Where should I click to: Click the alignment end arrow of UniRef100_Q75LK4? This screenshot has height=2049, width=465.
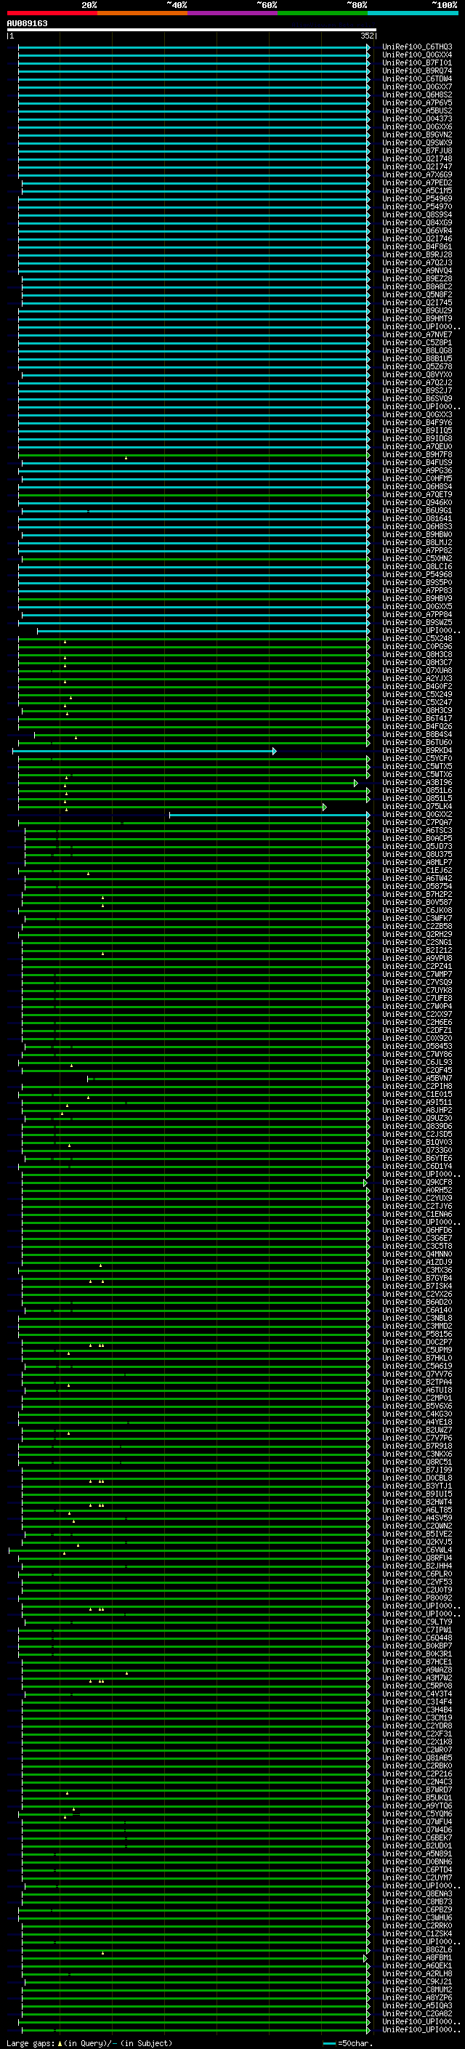point(324,808)
